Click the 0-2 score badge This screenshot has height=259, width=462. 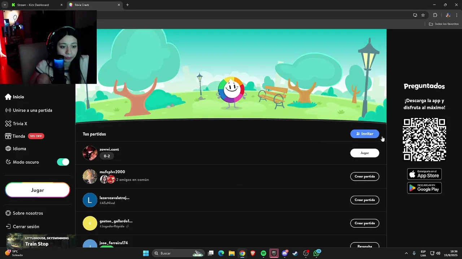tap(107, 156)
